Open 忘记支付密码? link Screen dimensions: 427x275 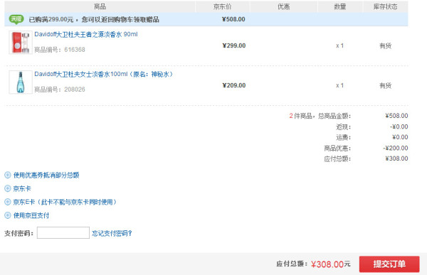coord(112,233)
